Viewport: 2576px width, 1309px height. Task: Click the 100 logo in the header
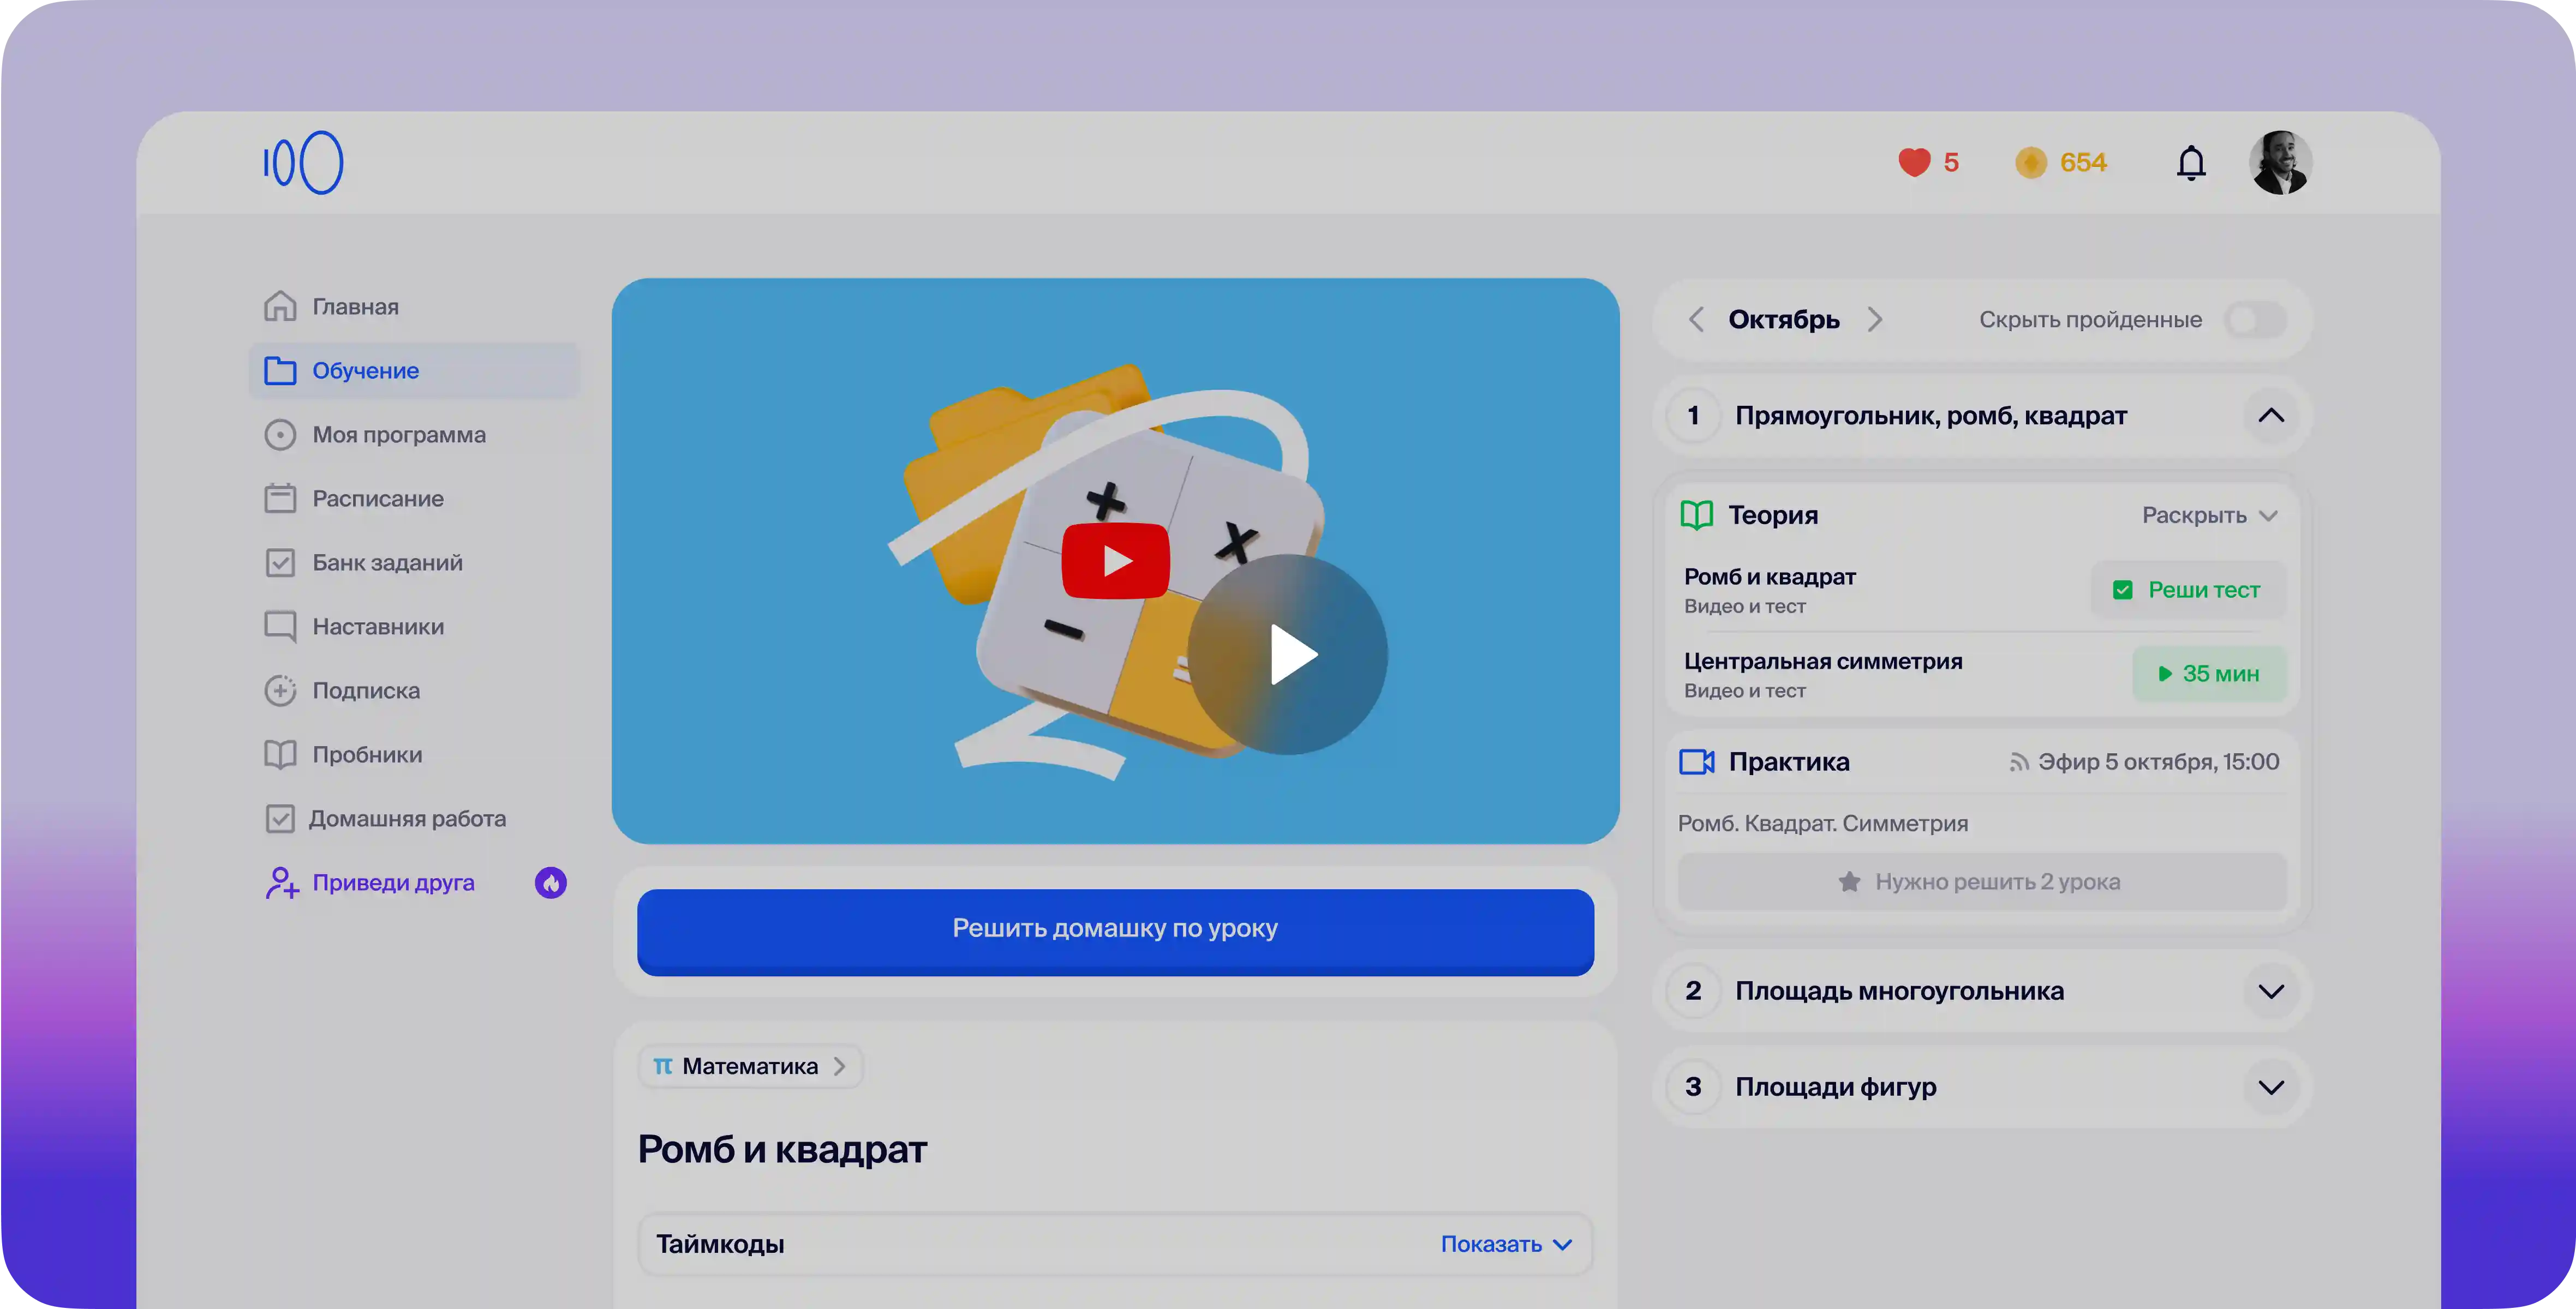[303, 163]
